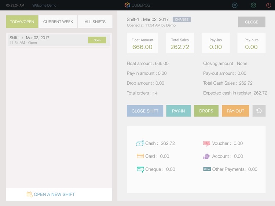
Task: Click the 'Welcome Demo' text
Action: [44, 5]
